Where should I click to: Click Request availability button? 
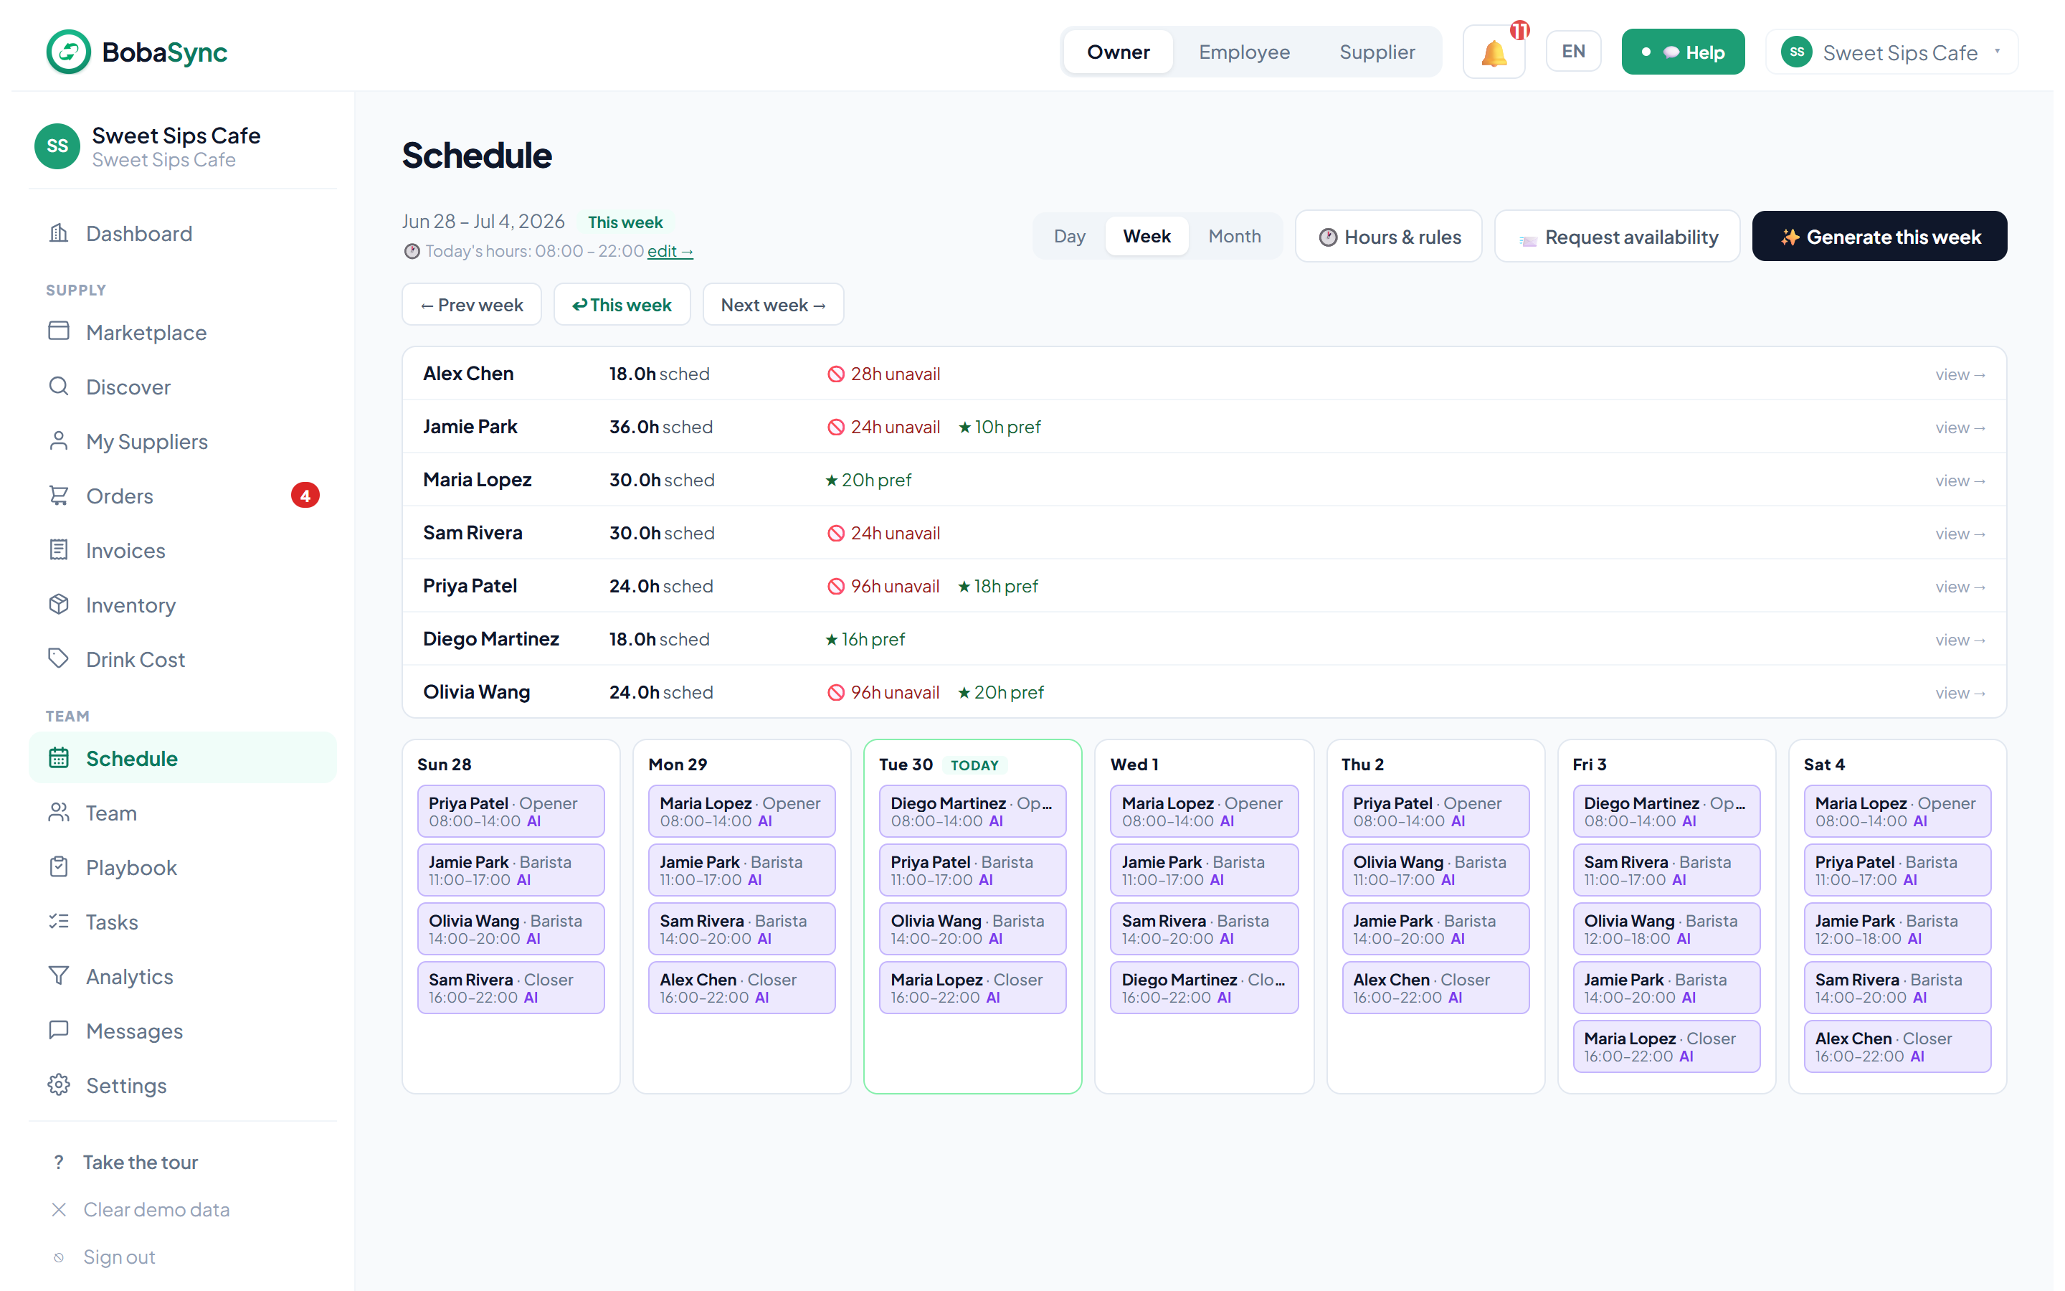(x=1617, y=237)
